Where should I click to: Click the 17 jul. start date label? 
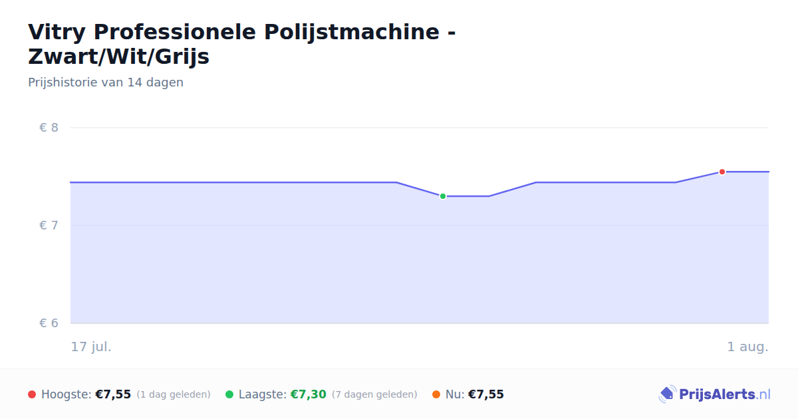(x=91, y=347)
